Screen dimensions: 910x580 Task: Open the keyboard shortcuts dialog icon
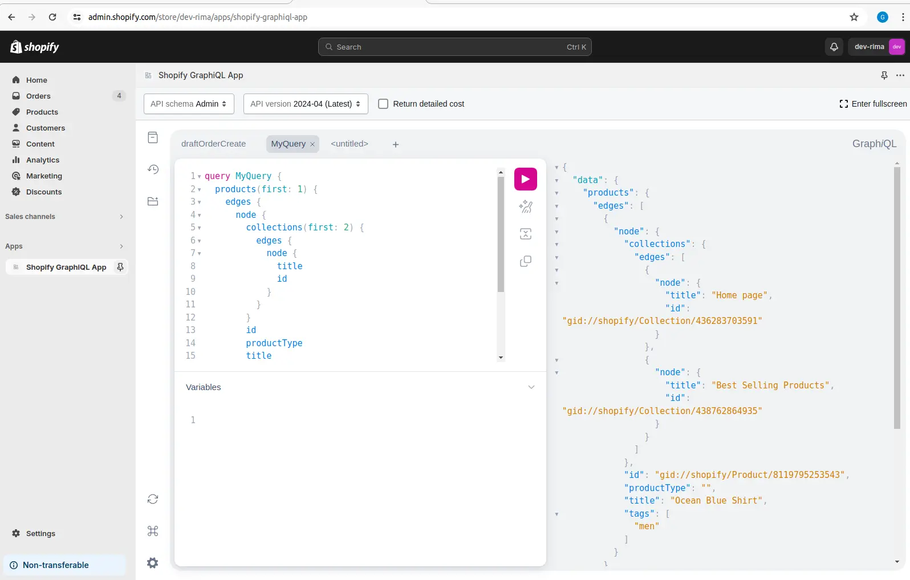click(153, 531)
